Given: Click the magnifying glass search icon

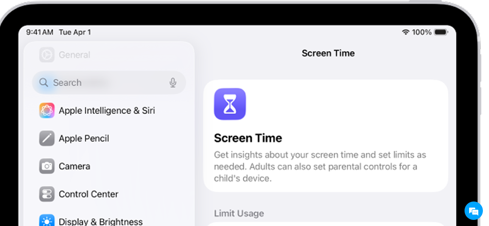Looking at the screenshot, I should (x=44, y=83).
